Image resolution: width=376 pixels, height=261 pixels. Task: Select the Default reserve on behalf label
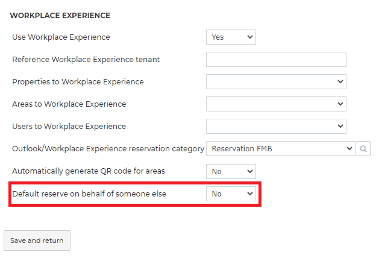pyautogui.click(x=89, y=194)
